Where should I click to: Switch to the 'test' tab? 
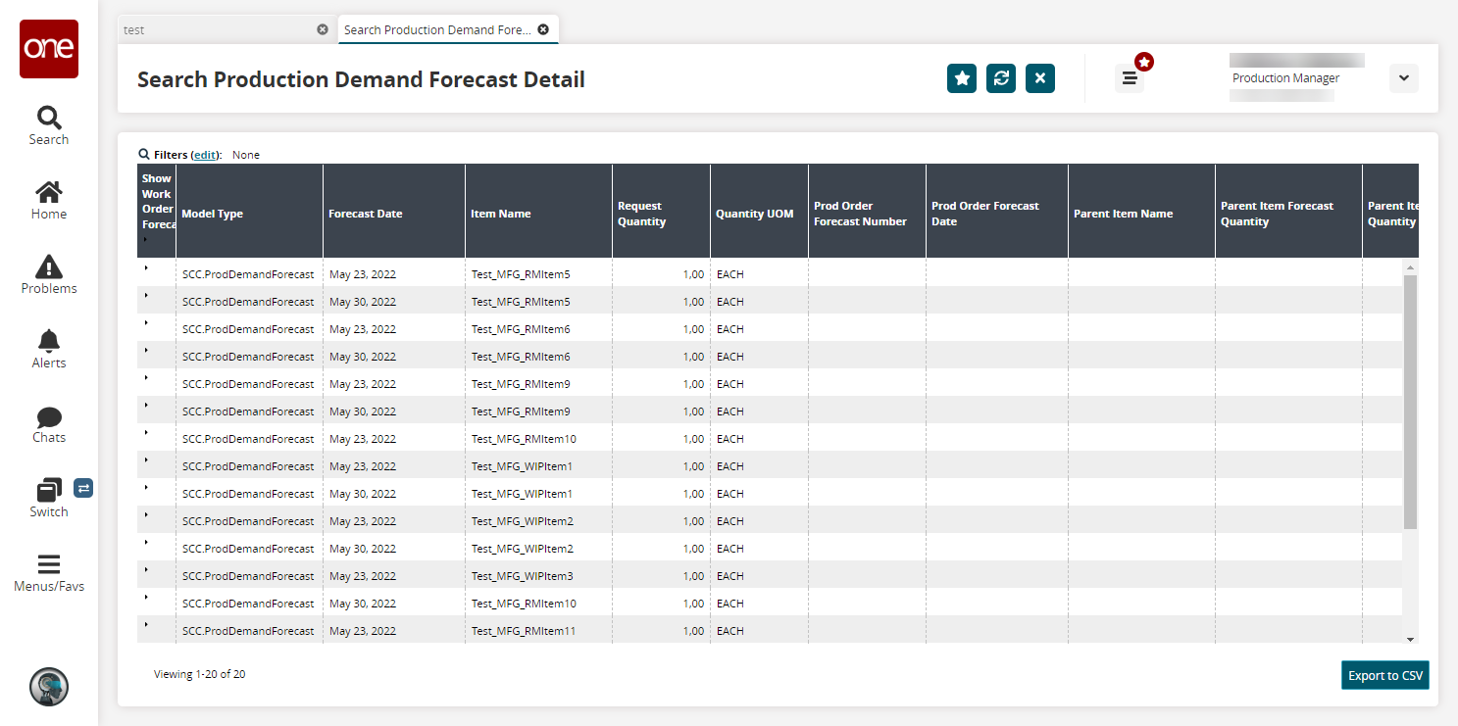click(226, 29)
